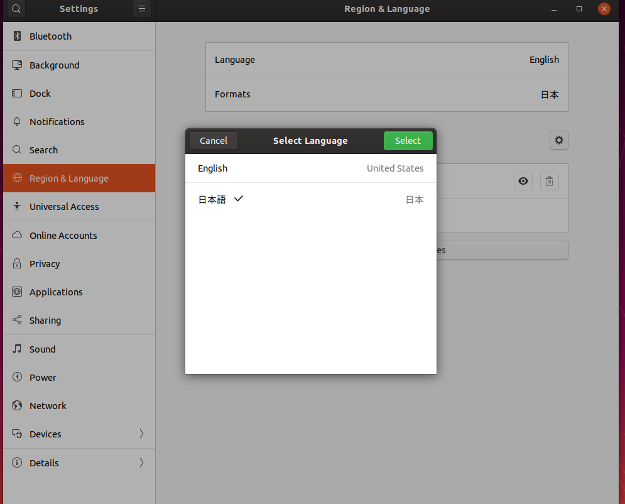
Task: Click the Network globe icon in sidebar
Action: 17,405
